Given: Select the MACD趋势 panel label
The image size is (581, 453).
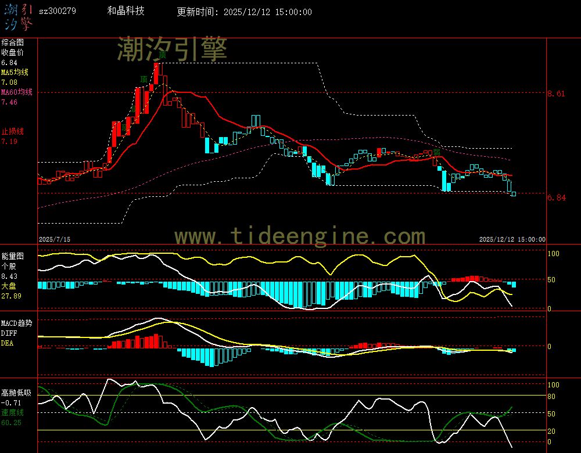Looking at the screenshot, I should tap(16, 323).
